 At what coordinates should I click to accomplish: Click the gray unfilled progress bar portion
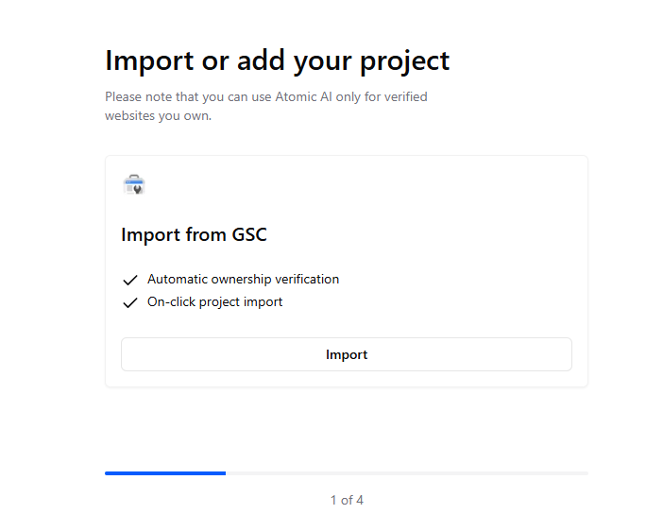pyautogui.click(x=406, y=472)
